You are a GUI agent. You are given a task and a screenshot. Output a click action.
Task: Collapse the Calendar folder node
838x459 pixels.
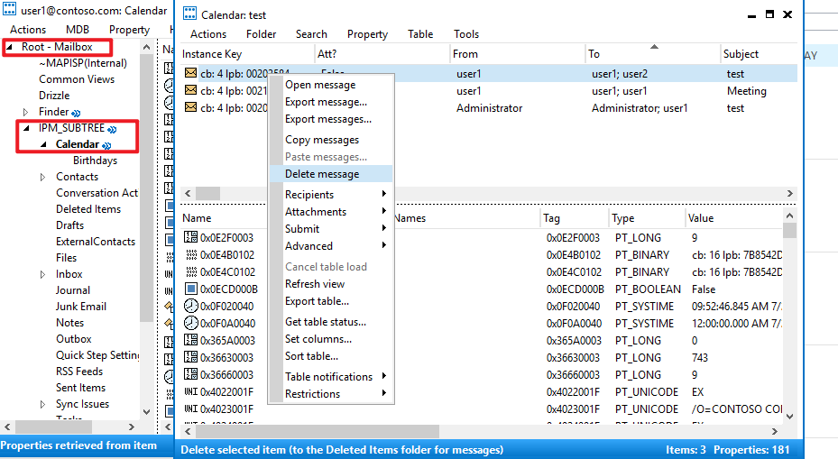tap(43, 144)
